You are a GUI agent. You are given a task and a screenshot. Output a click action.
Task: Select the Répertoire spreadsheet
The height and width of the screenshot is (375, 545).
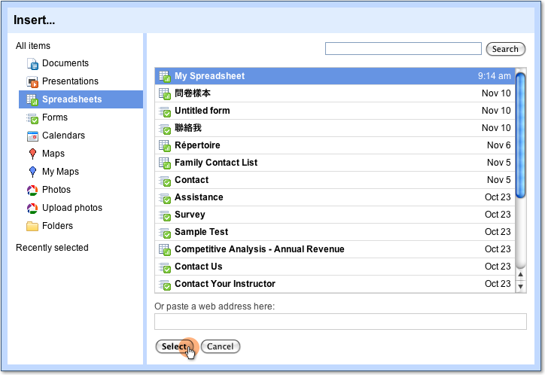point(335,145)
